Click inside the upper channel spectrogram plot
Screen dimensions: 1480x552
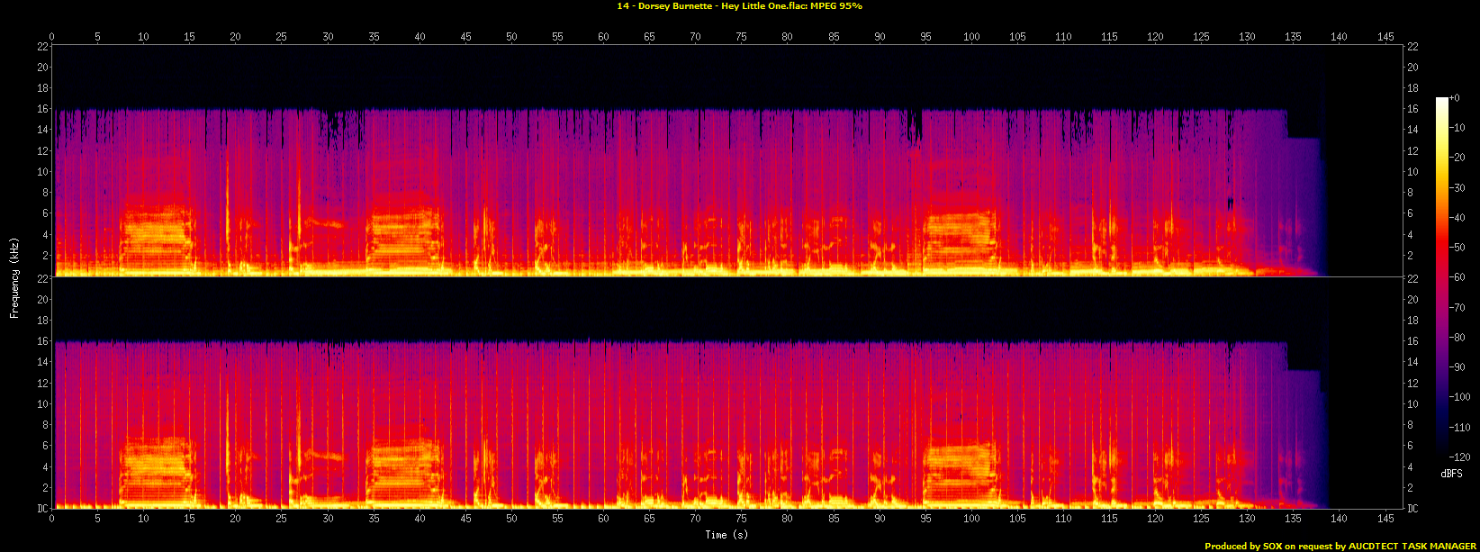[727, 161]
